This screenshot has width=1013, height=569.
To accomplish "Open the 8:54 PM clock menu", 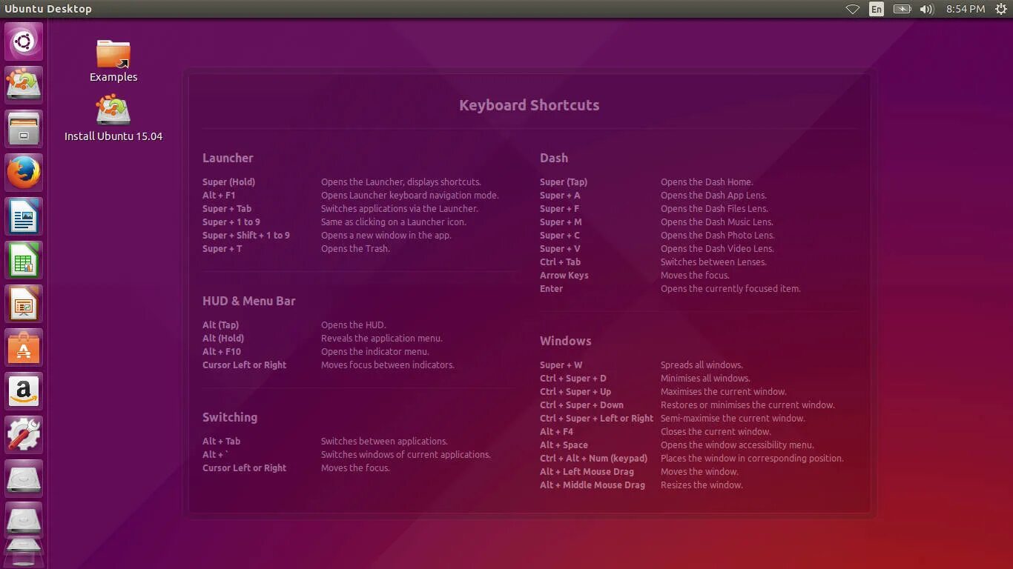I will (x=966, y=9).
